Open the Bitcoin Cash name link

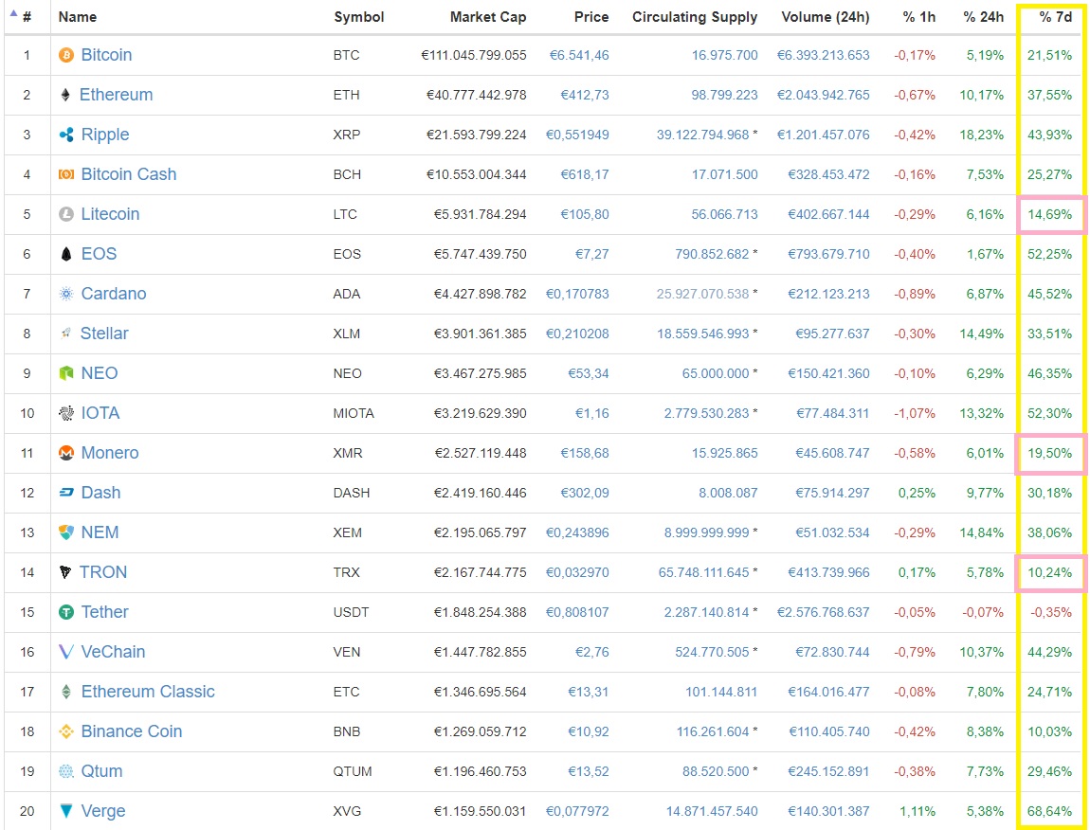129,173
